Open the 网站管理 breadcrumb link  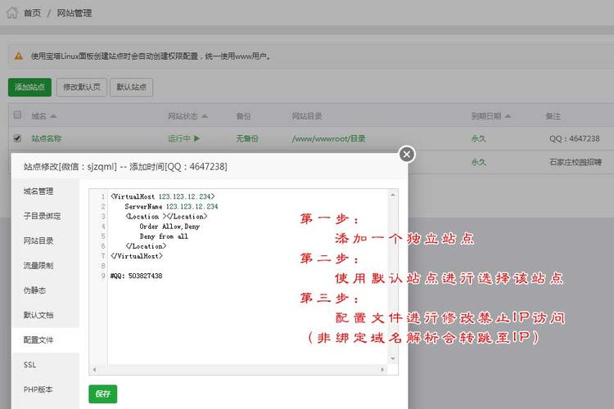click(74, 13)
